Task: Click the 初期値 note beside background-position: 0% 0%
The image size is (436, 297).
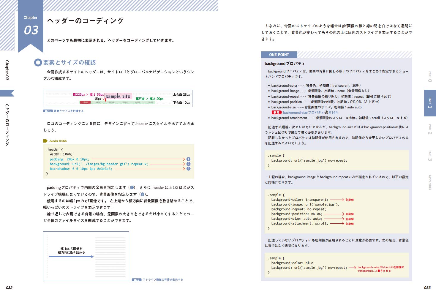Action: point(350,214)
